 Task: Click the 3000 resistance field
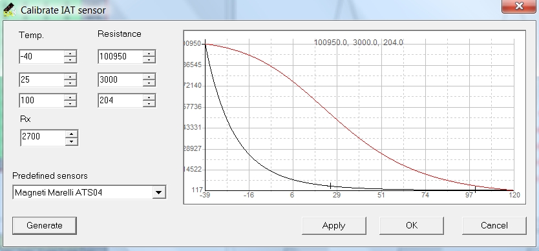121,79
